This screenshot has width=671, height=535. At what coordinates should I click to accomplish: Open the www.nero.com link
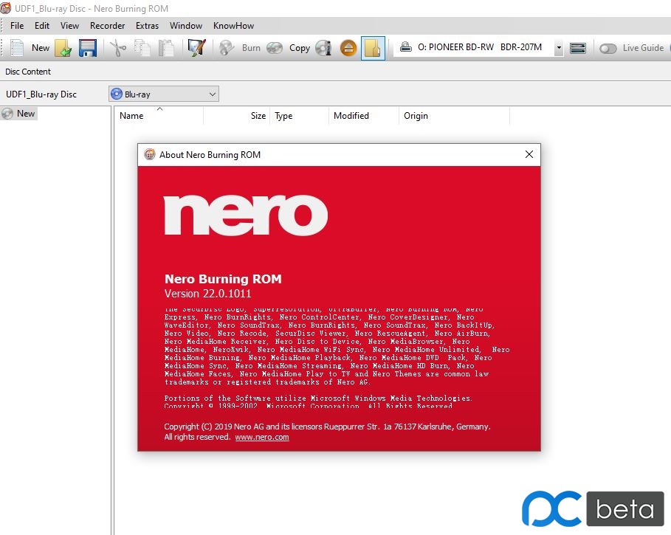tap(262, 437)
